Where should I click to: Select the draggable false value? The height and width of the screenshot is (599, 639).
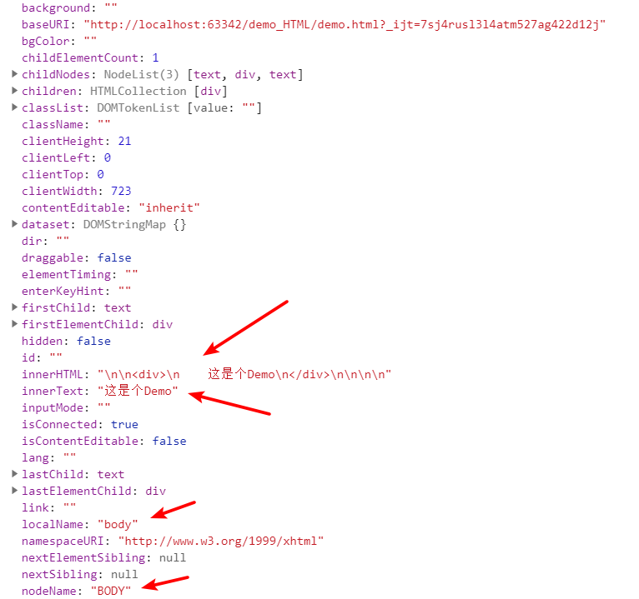click(x=114, y=257)
